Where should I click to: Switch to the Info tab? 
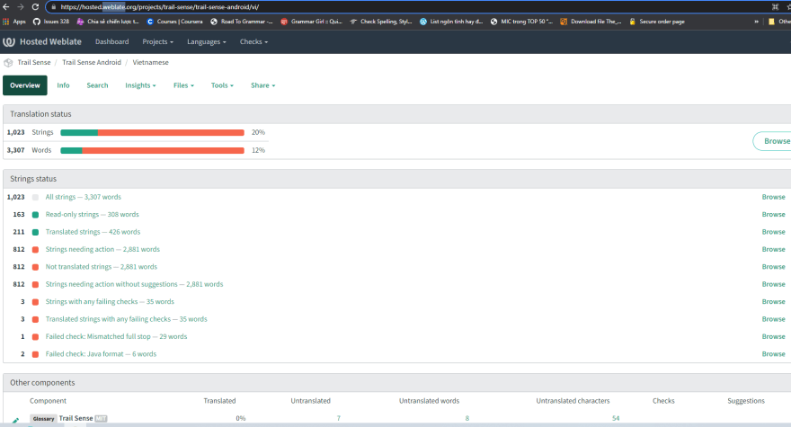tap(63, 85)
